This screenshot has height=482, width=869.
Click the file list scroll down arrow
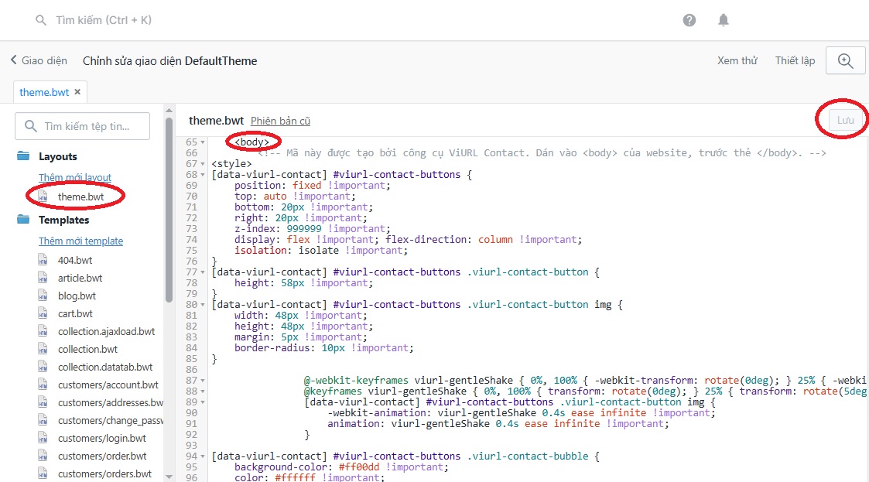(x=169, y=477)
